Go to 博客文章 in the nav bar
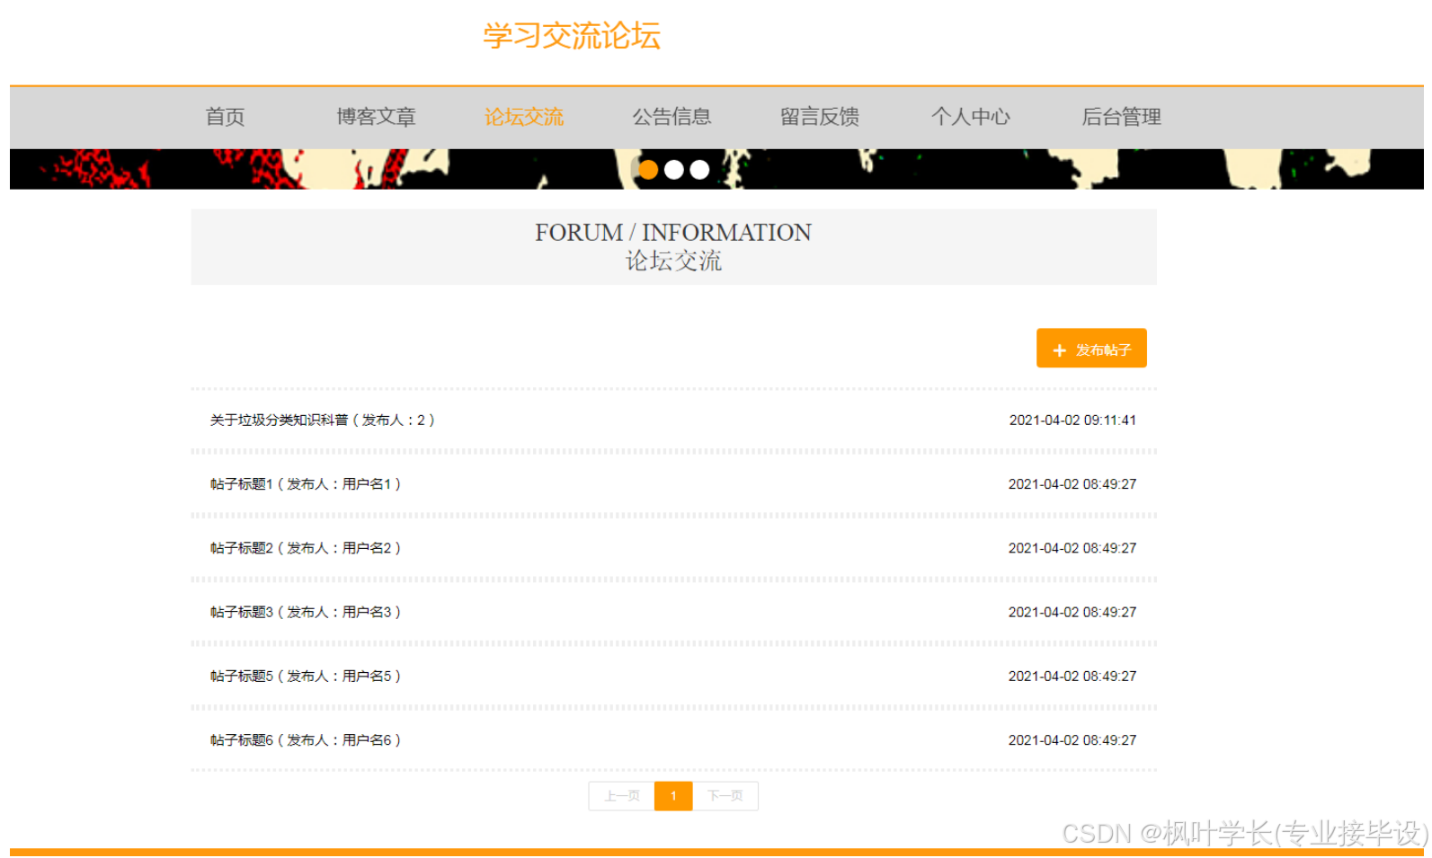The height and width of the screenshot is (858, 1432). click(376, 117)
